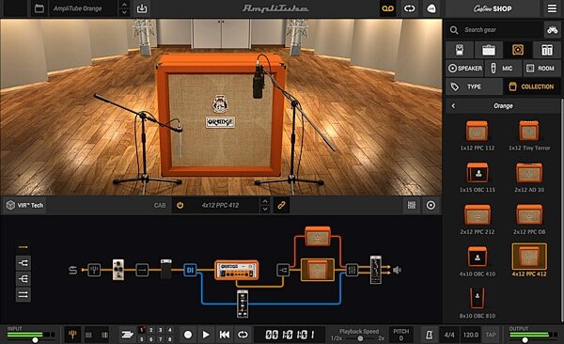Click the circular target icon in cab bar
This screenshot has height=344, width=564.
click(431, 205)
